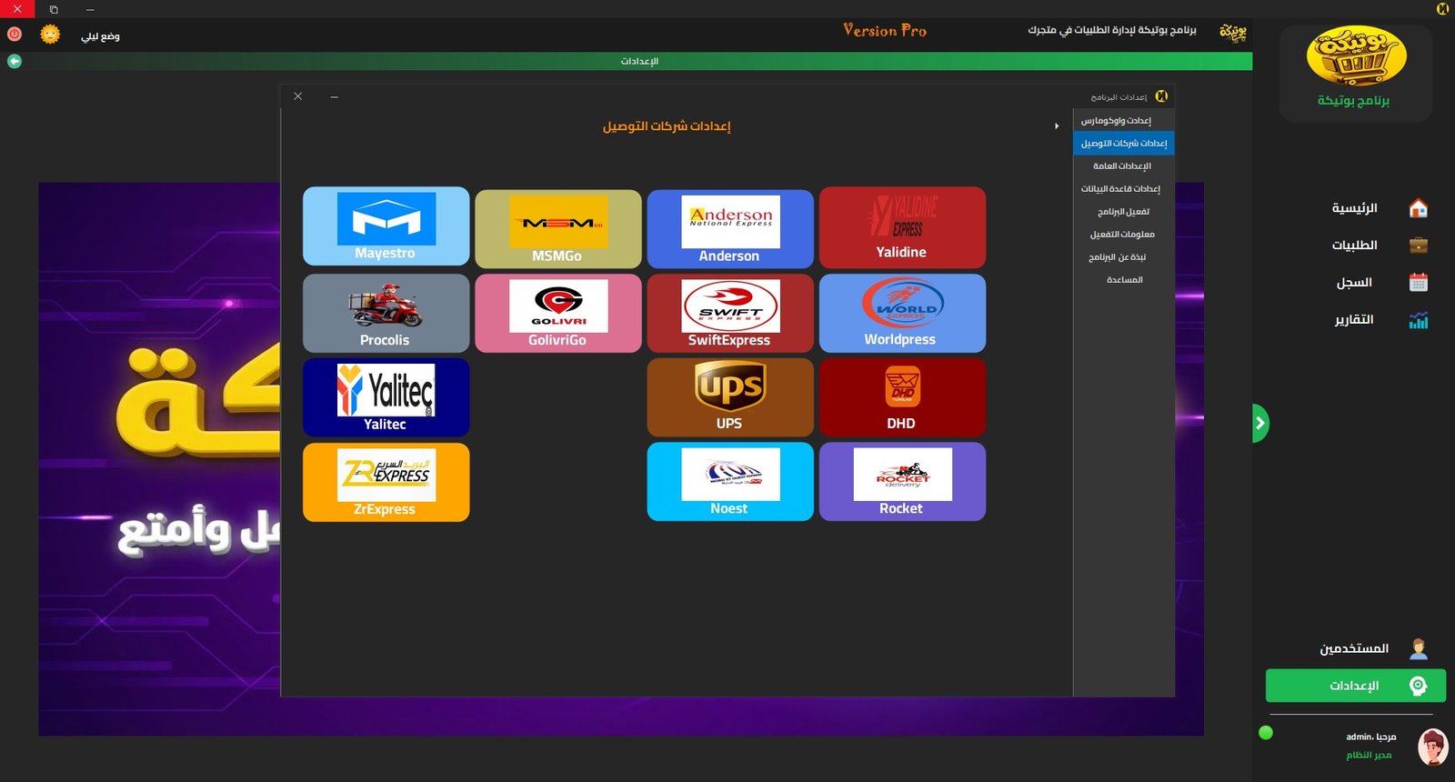Click the Version Pro label
The height and width of the screenshot is (782, 1455).
click(x=885, y=30)
